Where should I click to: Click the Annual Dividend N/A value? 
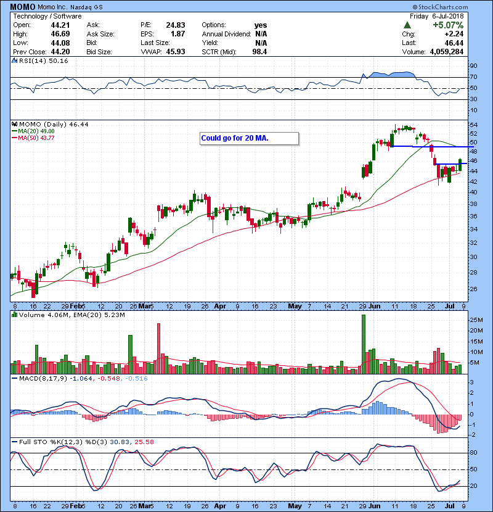(261, 34)
